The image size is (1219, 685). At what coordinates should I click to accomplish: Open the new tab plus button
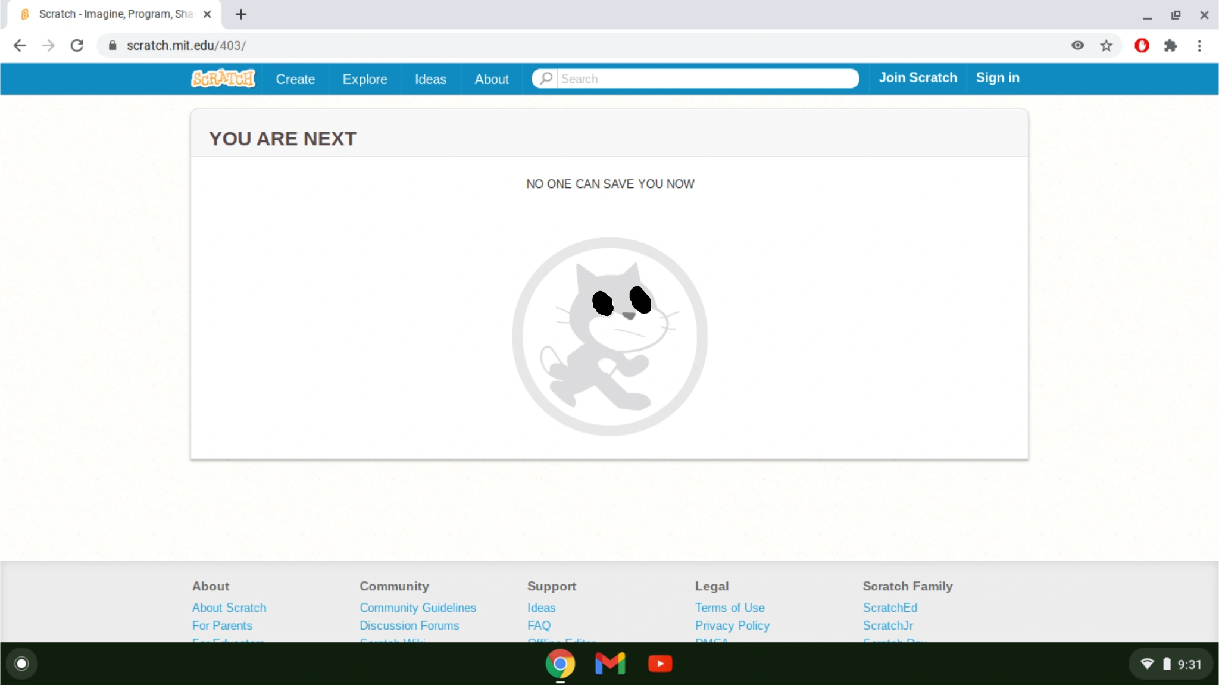pos(241,14)
